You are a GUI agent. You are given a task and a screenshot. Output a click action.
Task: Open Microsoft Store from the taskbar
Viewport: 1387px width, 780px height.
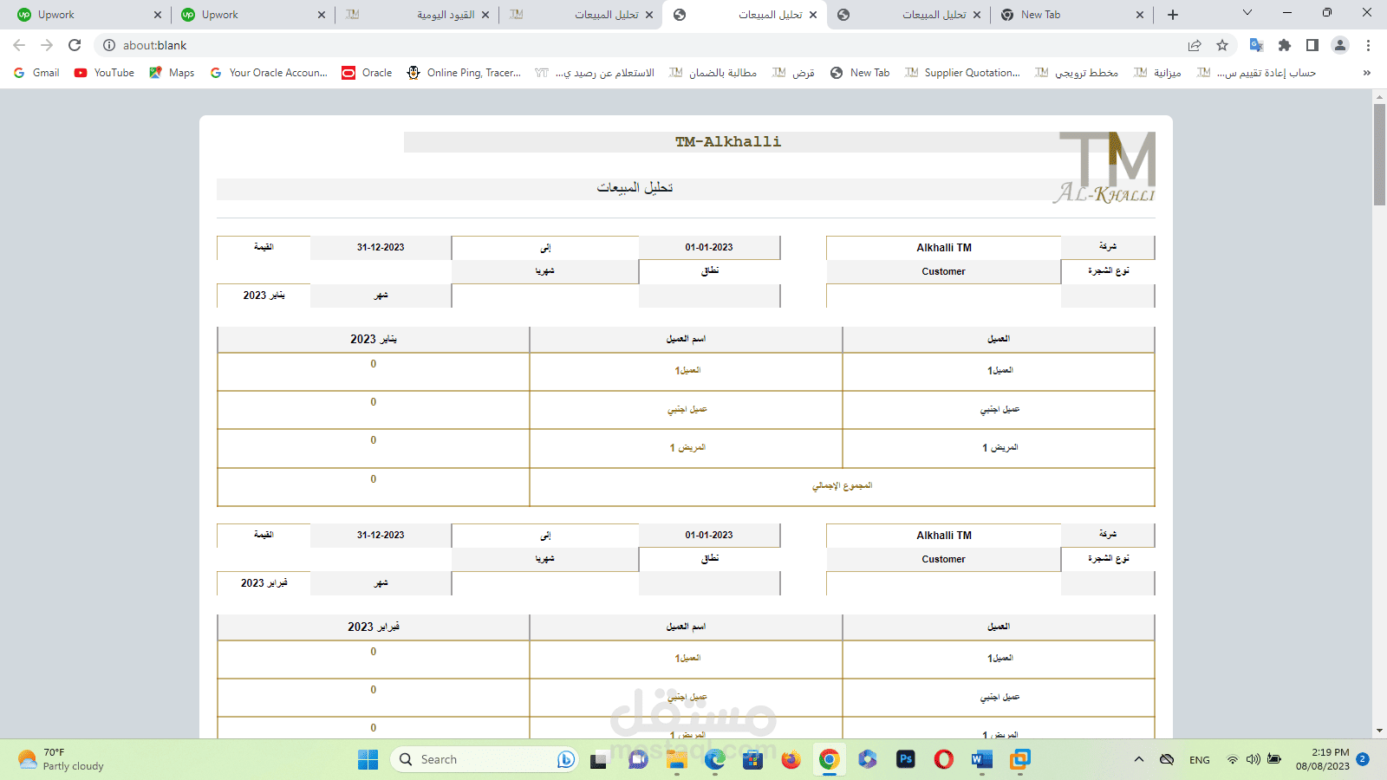tap(752, 759)
